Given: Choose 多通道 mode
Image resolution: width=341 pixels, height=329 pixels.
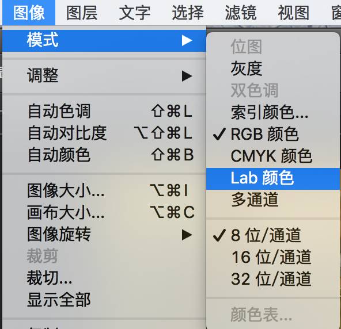Looking at the screenshot, I should point(272,200).
